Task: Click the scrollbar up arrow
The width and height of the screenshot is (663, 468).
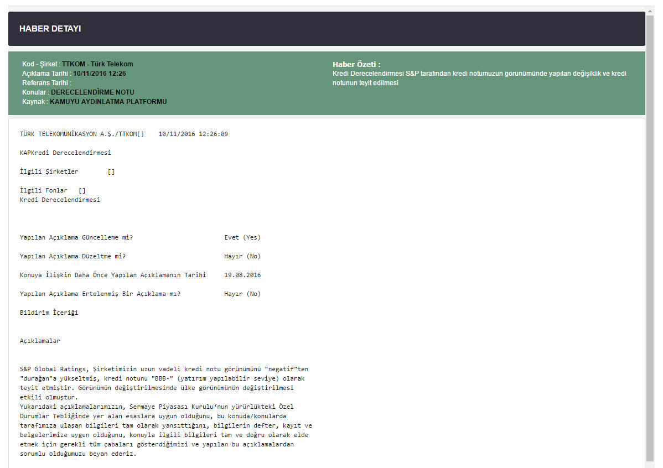Action: tap(650, 12)
